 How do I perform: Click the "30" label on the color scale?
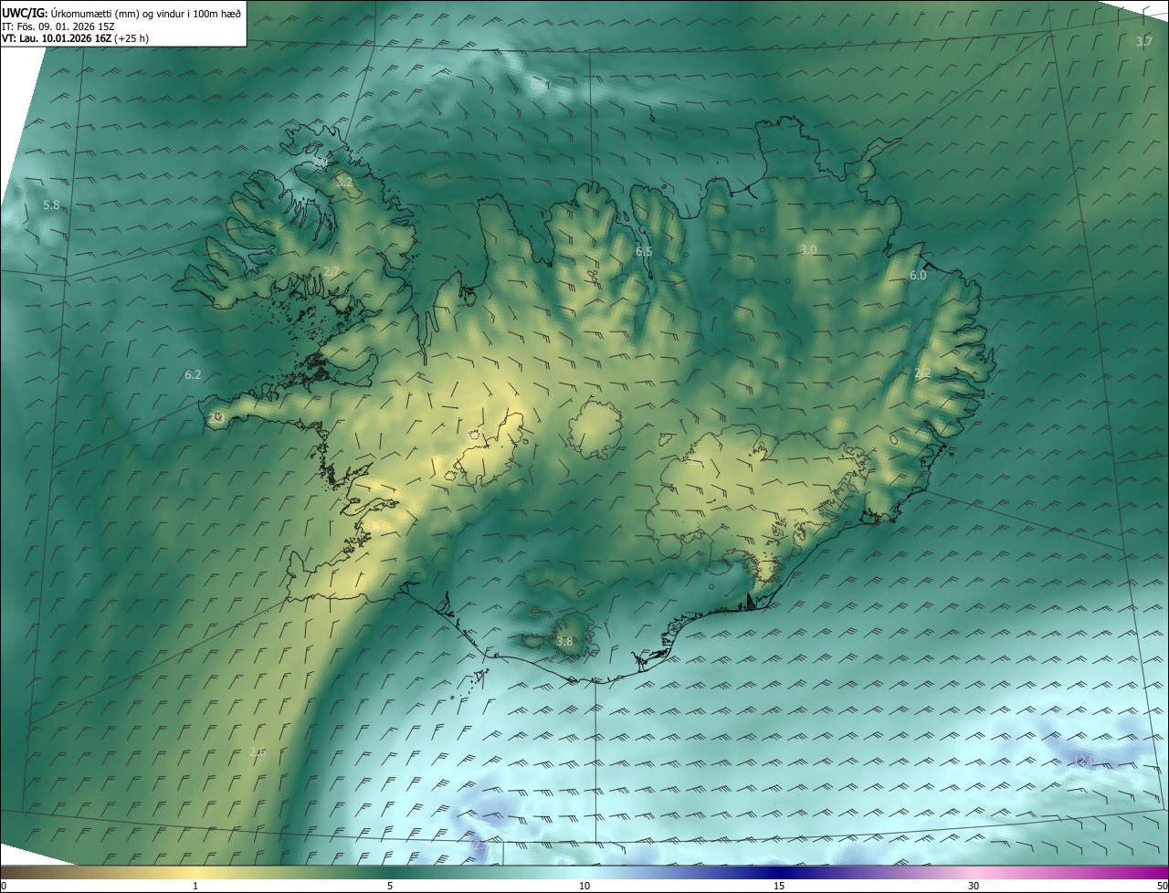click(974, 886)
